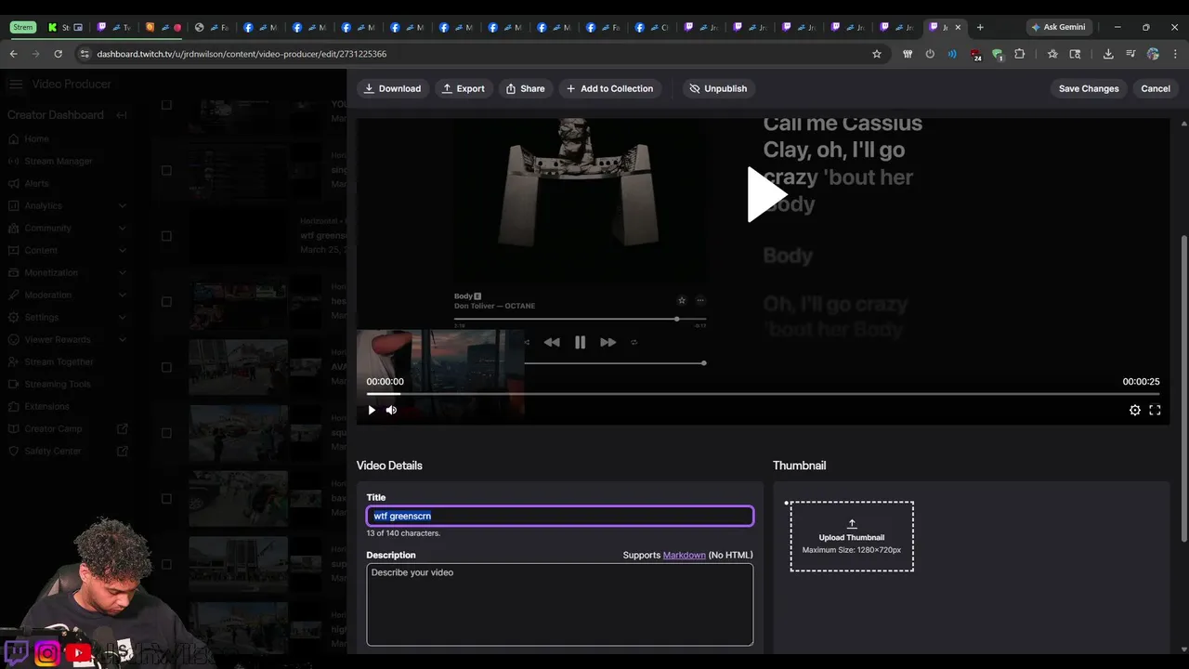Viewport: 1189px width, 669px height.
Task: Click the power-symbol extension icon
Action: point(930,54)
